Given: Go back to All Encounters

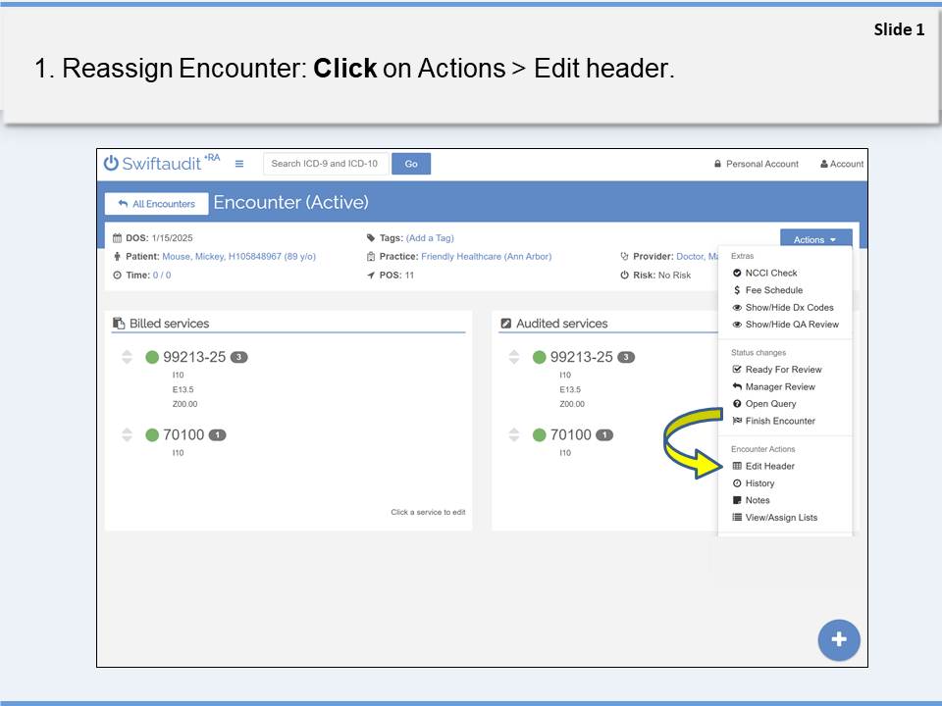Looking at the screenshot, I should 157,204.
